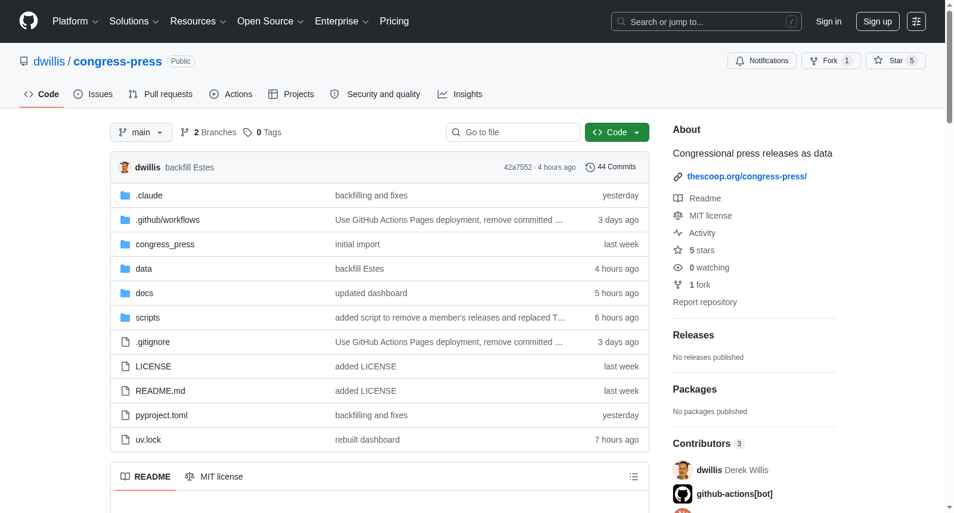The image size is (954, 513).
Task: Click the Activity pulse icon
Action: 678,233
